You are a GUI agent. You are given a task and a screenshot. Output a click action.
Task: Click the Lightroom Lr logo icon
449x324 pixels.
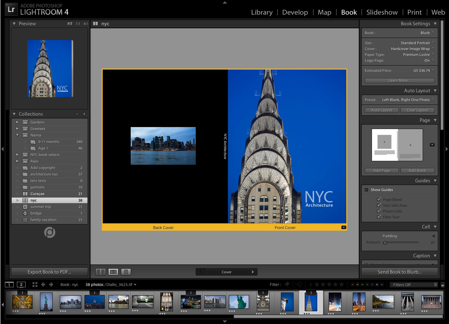click(11, 9)
